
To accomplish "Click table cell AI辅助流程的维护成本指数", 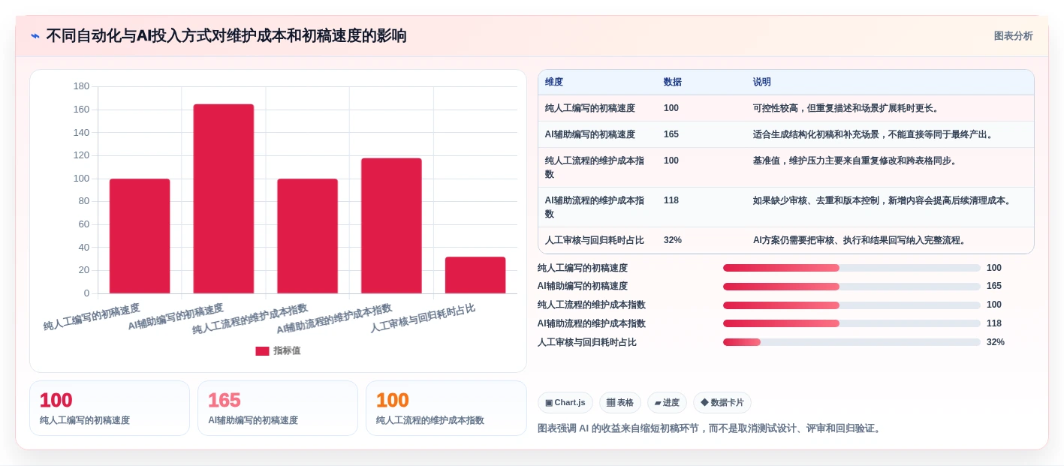I will (595, 207).
